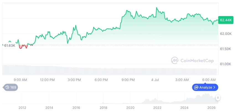Click the CoinMarketCap logo inside Analyze button
This screenshot has height=111, width=238.
(x=196, y=87)
